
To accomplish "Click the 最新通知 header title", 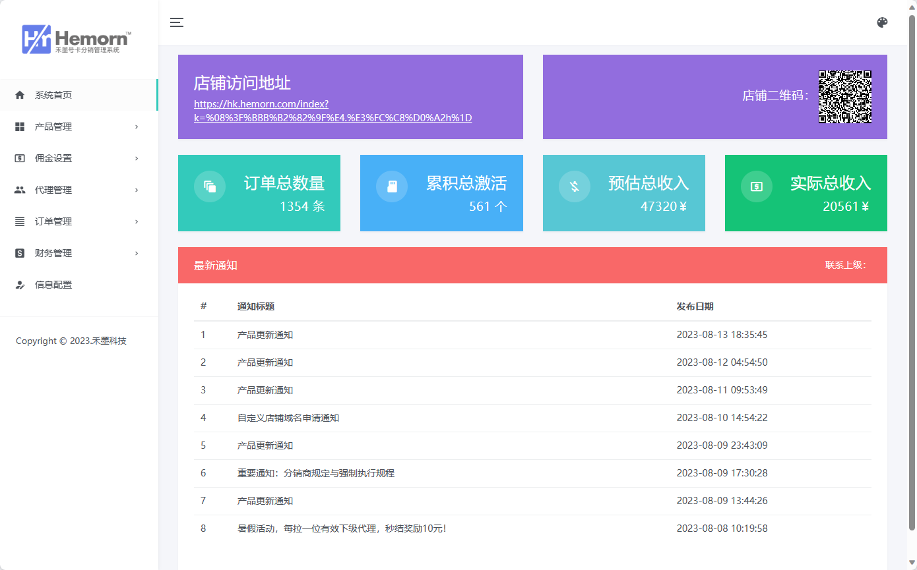I will tap(216, 266).
